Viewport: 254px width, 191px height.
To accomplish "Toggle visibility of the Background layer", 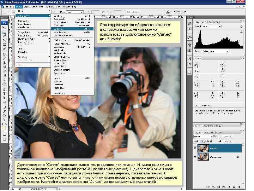I will pyautogui.click(x=195, y=156).
